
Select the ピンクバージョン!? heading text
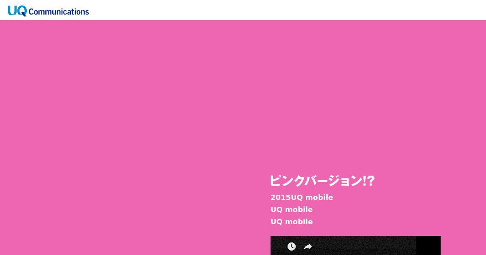coord(322,181)
